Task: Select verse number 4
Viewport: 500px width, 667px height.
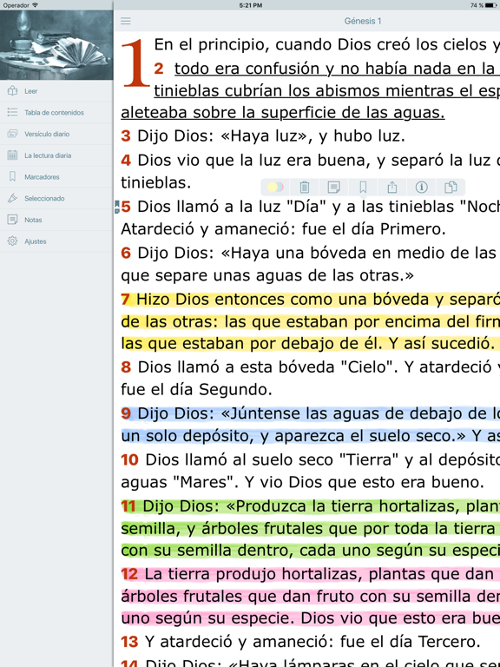Action: coord(126,161)
